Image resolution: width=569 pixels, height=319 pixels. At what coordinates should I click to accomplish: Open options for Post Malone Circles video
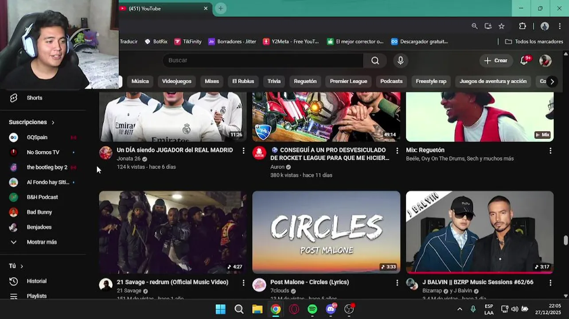(x=397, y=283)
